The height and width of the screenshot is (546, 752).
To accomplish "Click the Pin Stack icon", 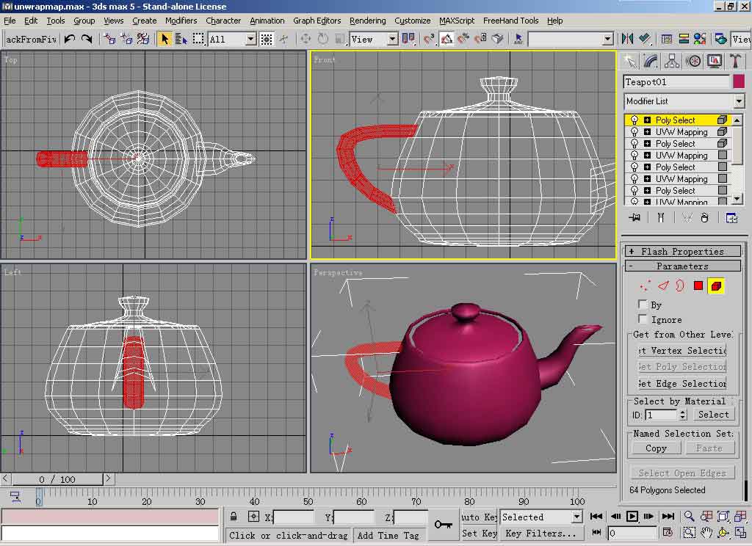I will point(635,218).
